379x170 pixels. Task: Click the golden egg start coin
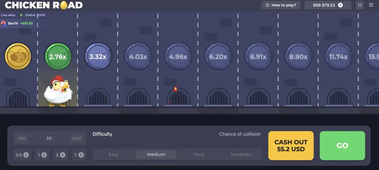[x=18, y=56]
